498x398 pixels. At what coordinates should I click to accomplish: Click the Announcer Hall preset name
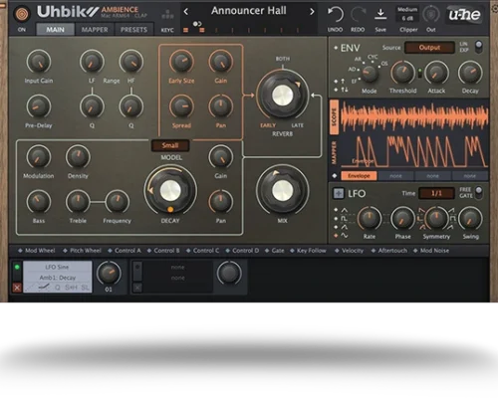[249, 11]
